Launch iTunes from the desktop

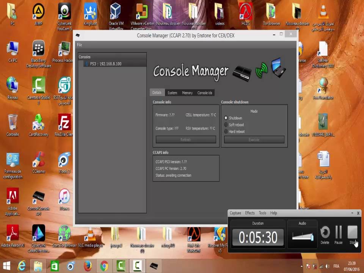pyautogui.click(x=64, y=199)
